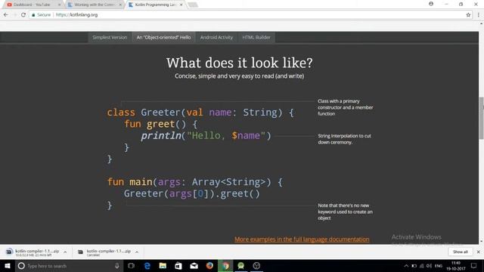This screenshot has height=272, width=484.
Task: Click the address bar URL kotlinlang.org
Action: tap(76, 15)
